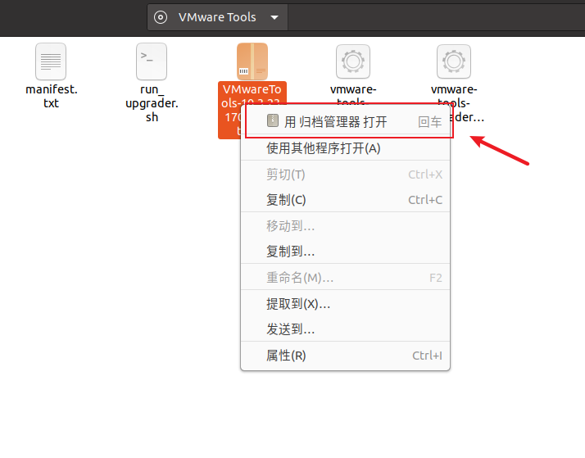This screenshot has height=458, width=585.
Task: Click the VMware Tools path bar label
Action: (217, 17)
